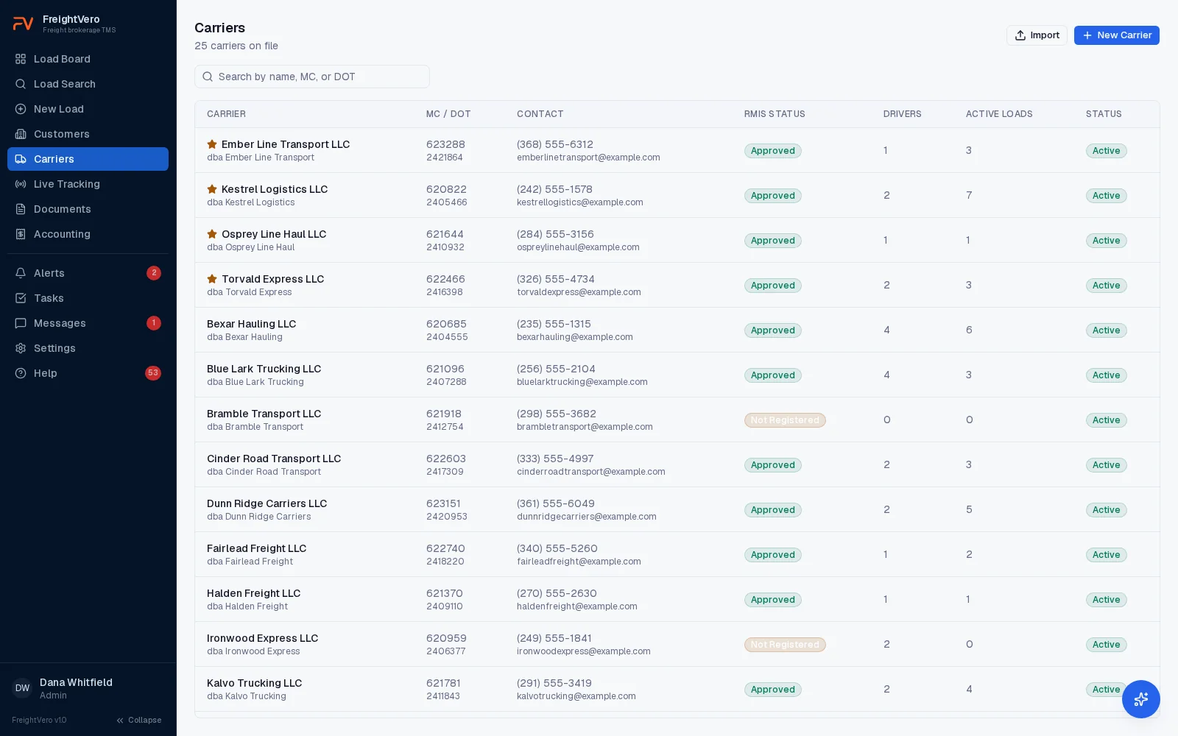Click the Carriers truck icon in sidebar
This screenshot has width=1178, height=736.
[x=21, y=159]
